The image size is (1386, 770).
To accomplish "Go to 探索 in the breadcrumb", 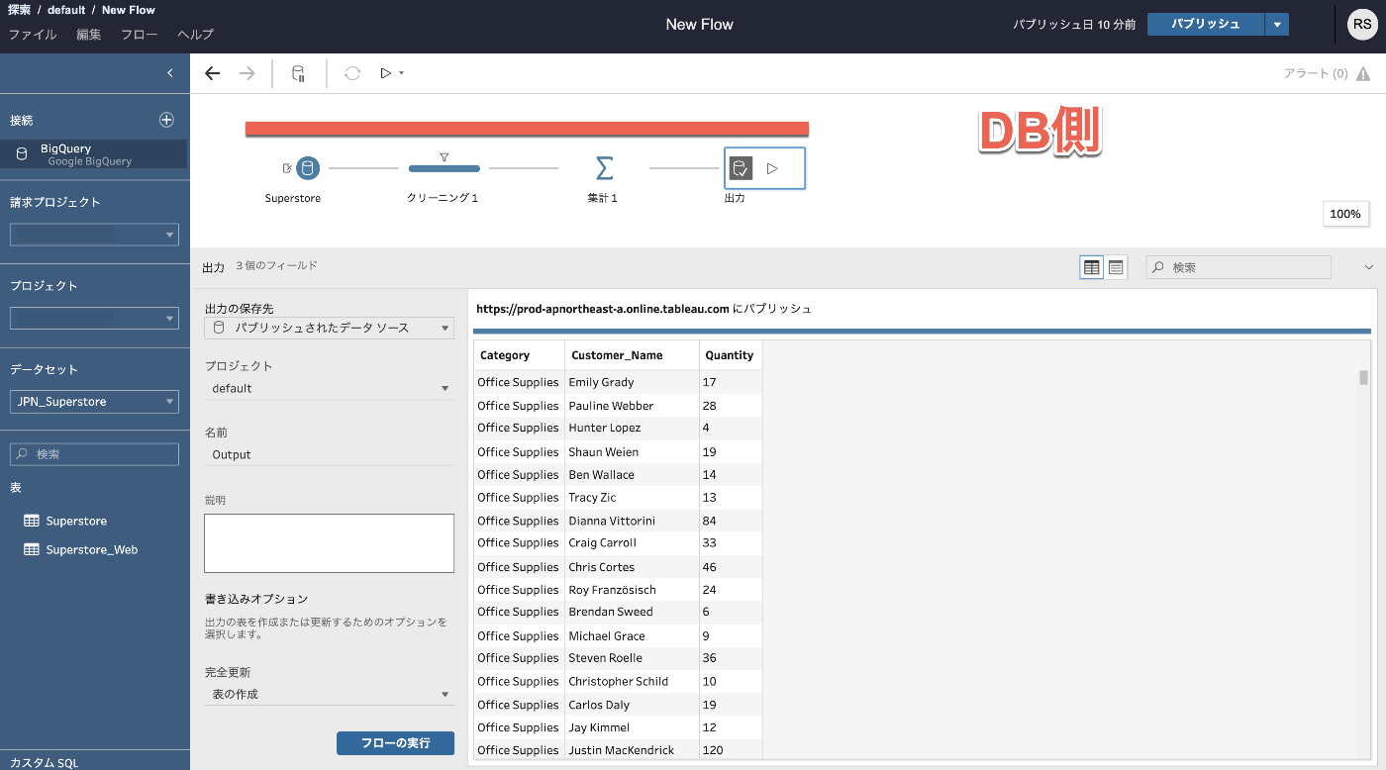I will tap(19, 10).
